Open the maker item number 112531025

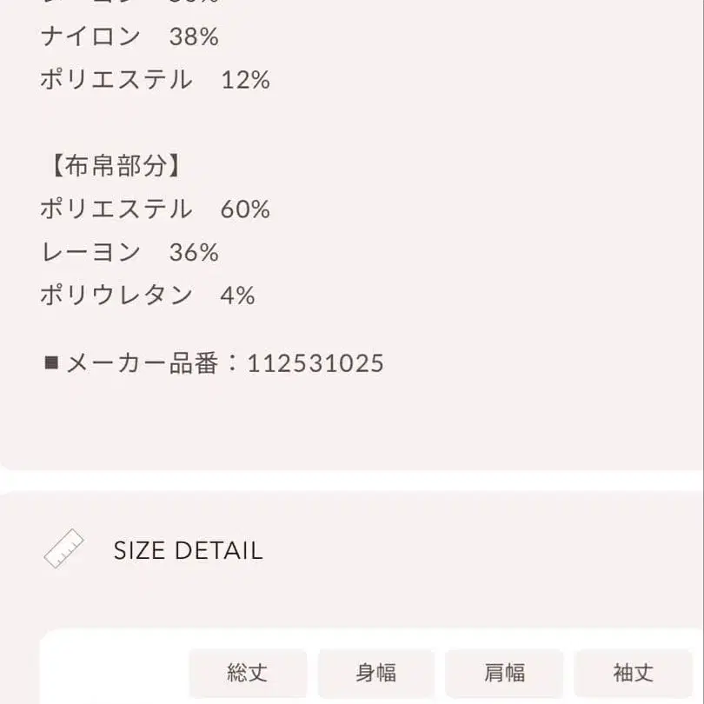coord(315,362)
